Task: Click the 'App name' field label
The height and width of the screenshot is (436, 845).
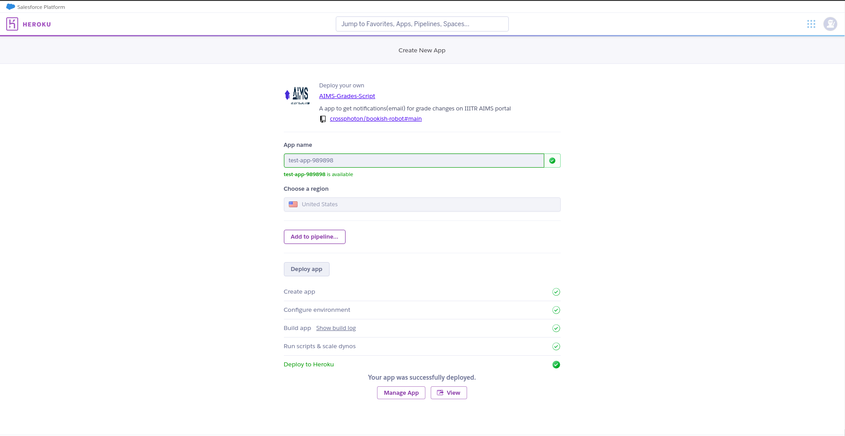Action: click(298, 145)
